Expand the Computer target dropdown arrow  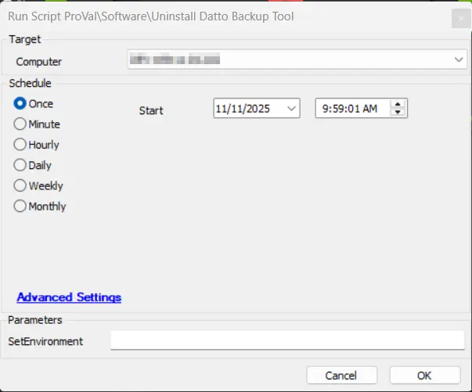click(458, 59)
